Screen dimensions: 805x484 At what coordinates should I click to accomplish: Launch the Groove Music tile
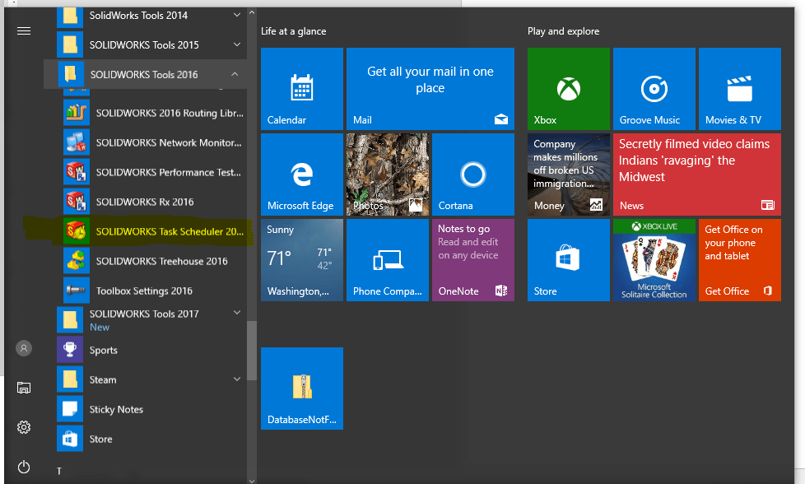[654, 89]
